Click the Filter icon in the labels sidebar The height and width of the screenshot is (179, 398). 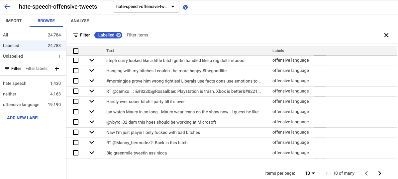(7, 69)
